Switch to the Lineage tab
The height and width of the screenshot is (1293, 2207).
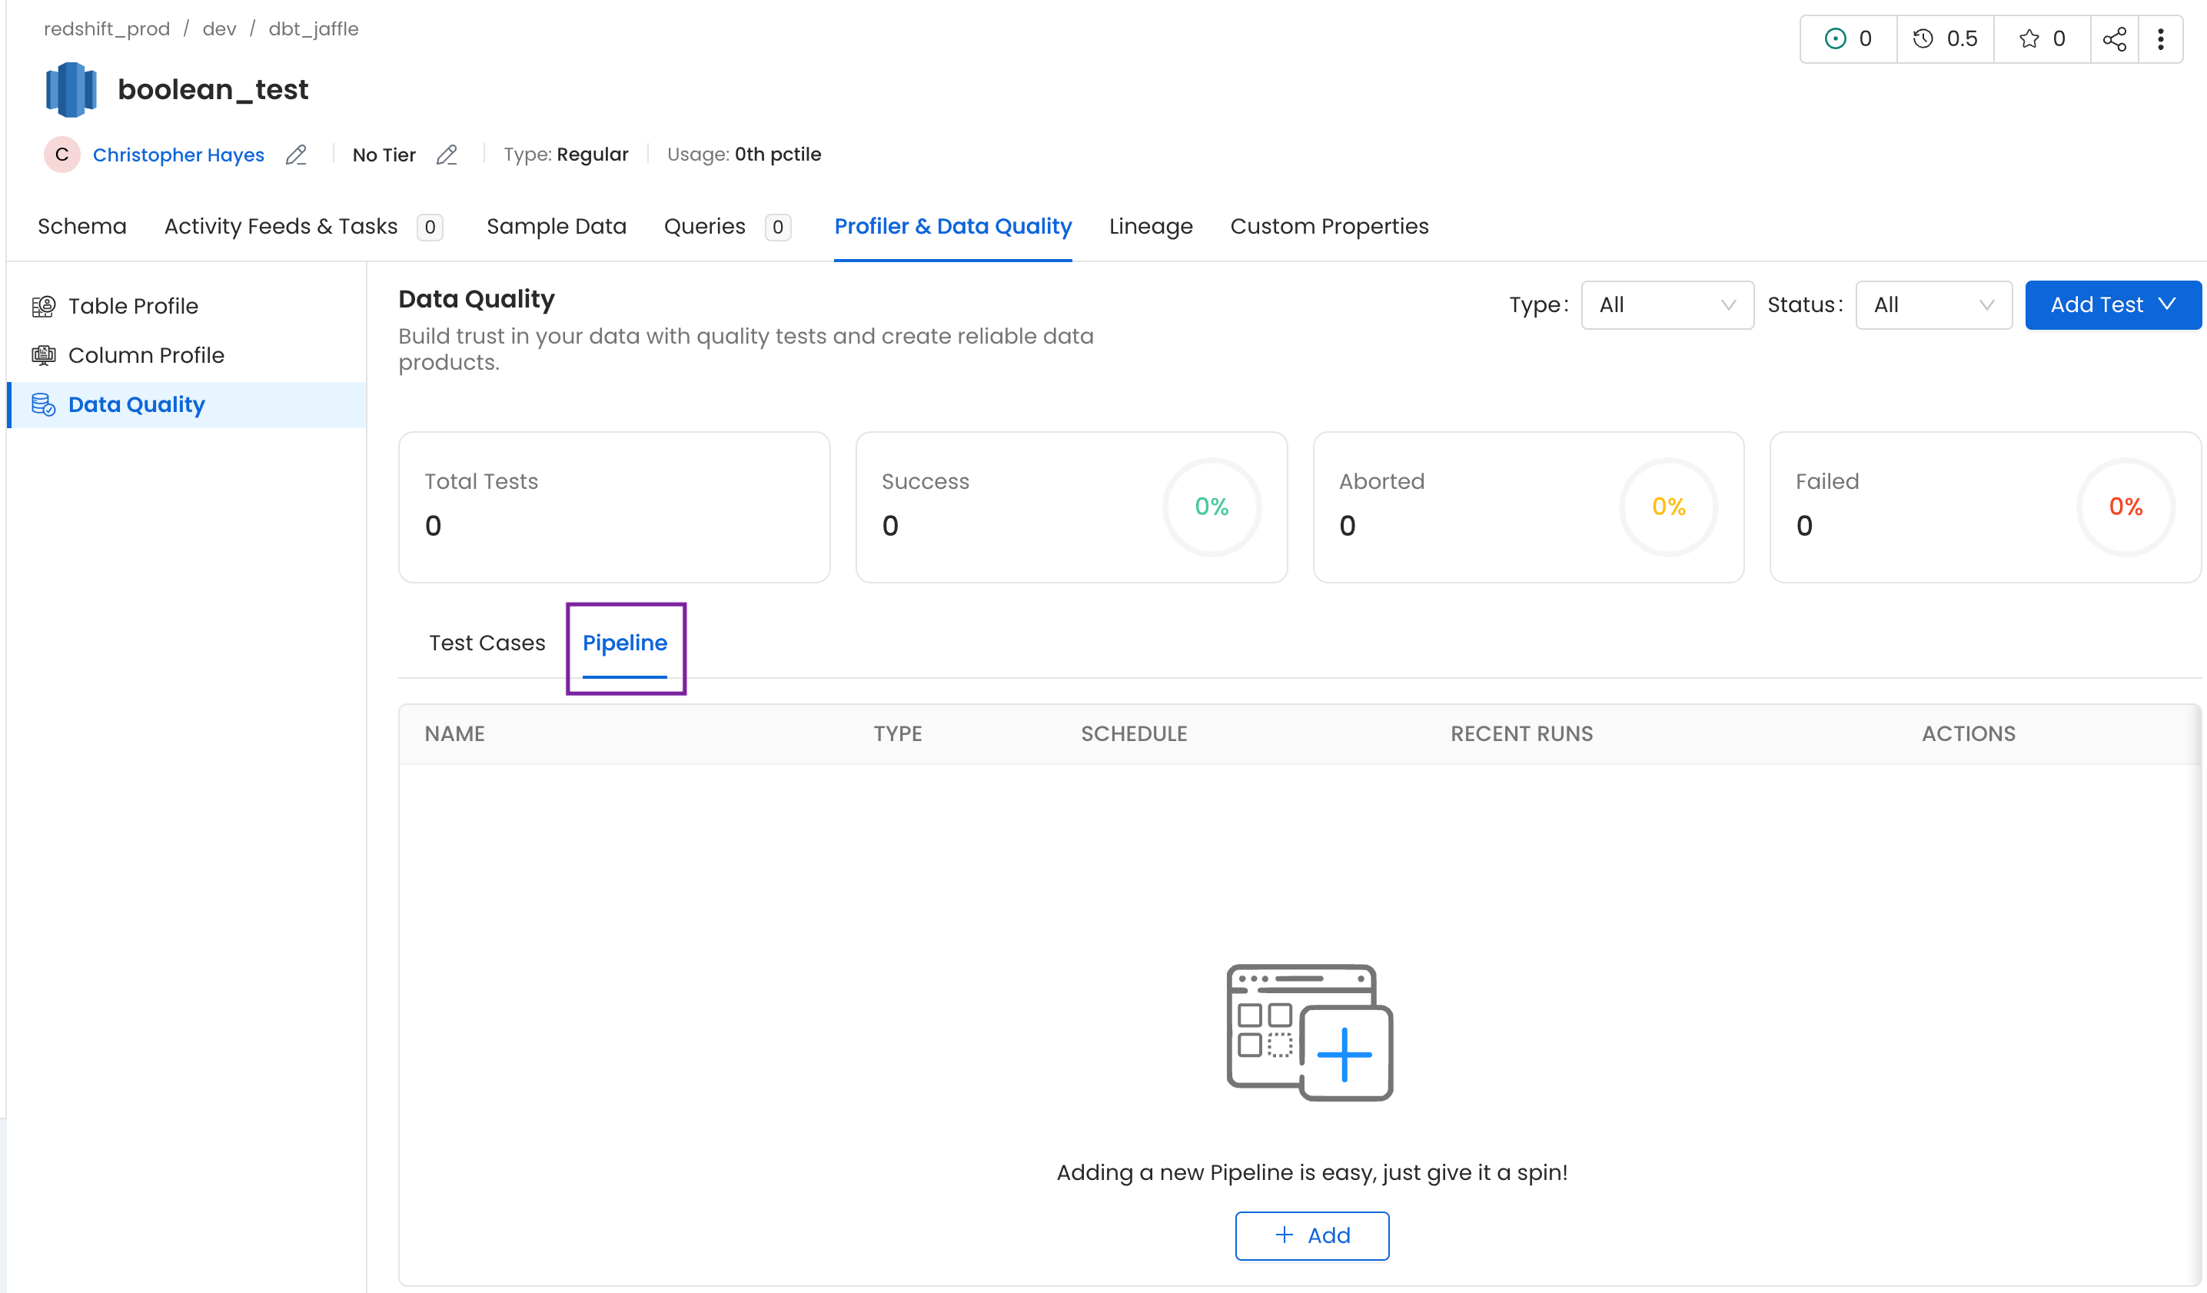point(1152,226)
